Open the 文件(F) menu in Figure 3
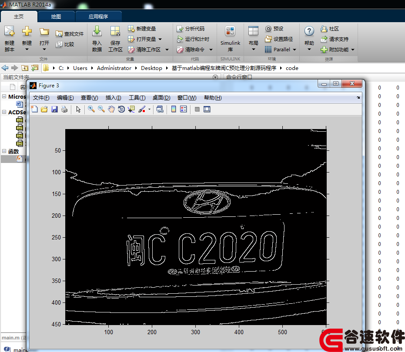The width and height of the screenshot is (405, 352). (x=41, y=98)
